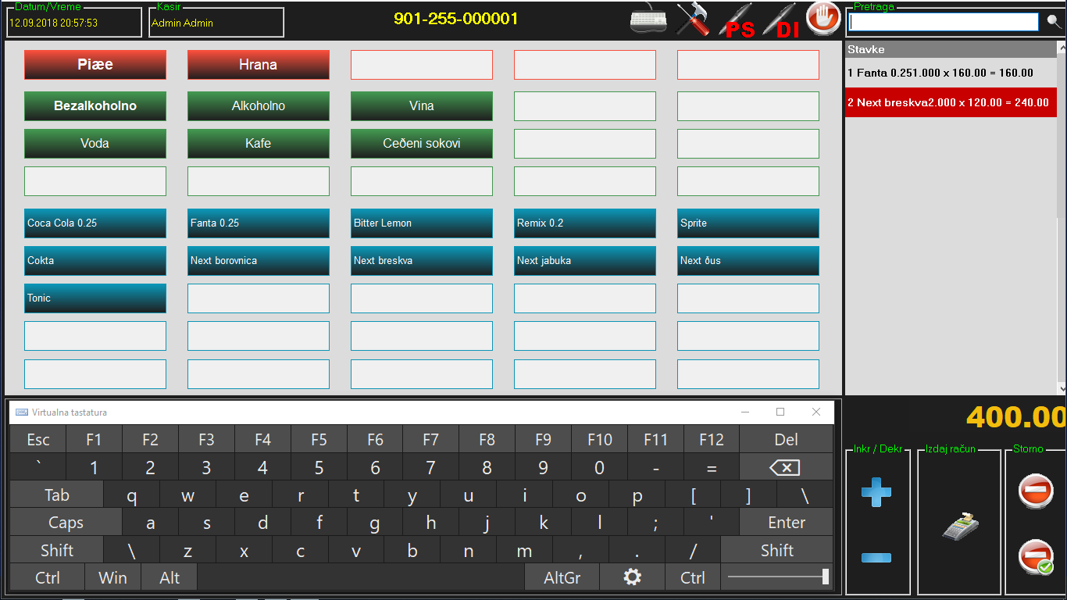Click the PS pen icon
The width and height of the screenshot is (1067, 600).
tap(737, 20)
